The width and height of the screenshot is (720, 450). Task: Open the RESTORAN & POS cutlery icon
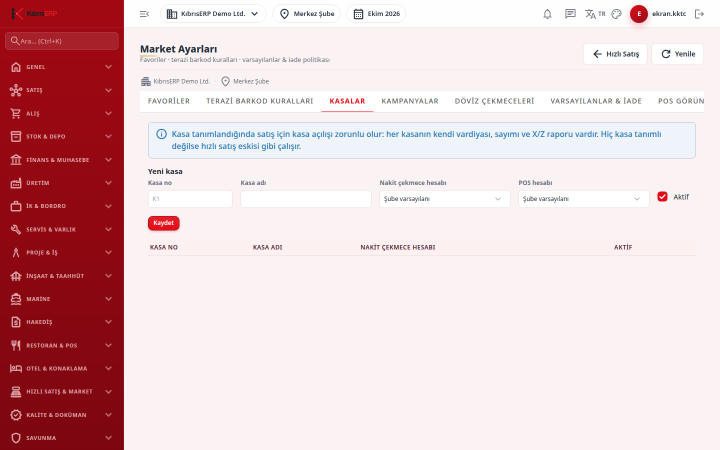(16, 345)
